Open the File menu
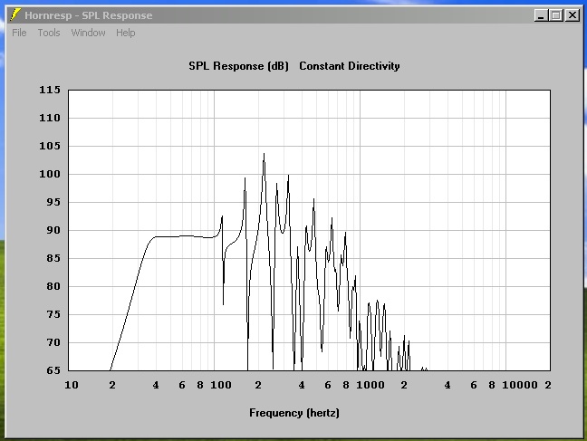587x441 pixels. coord(19,33)
